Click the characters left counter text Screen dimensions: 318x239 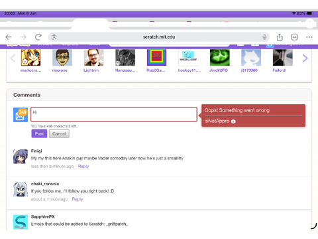[x=54, y=126]
